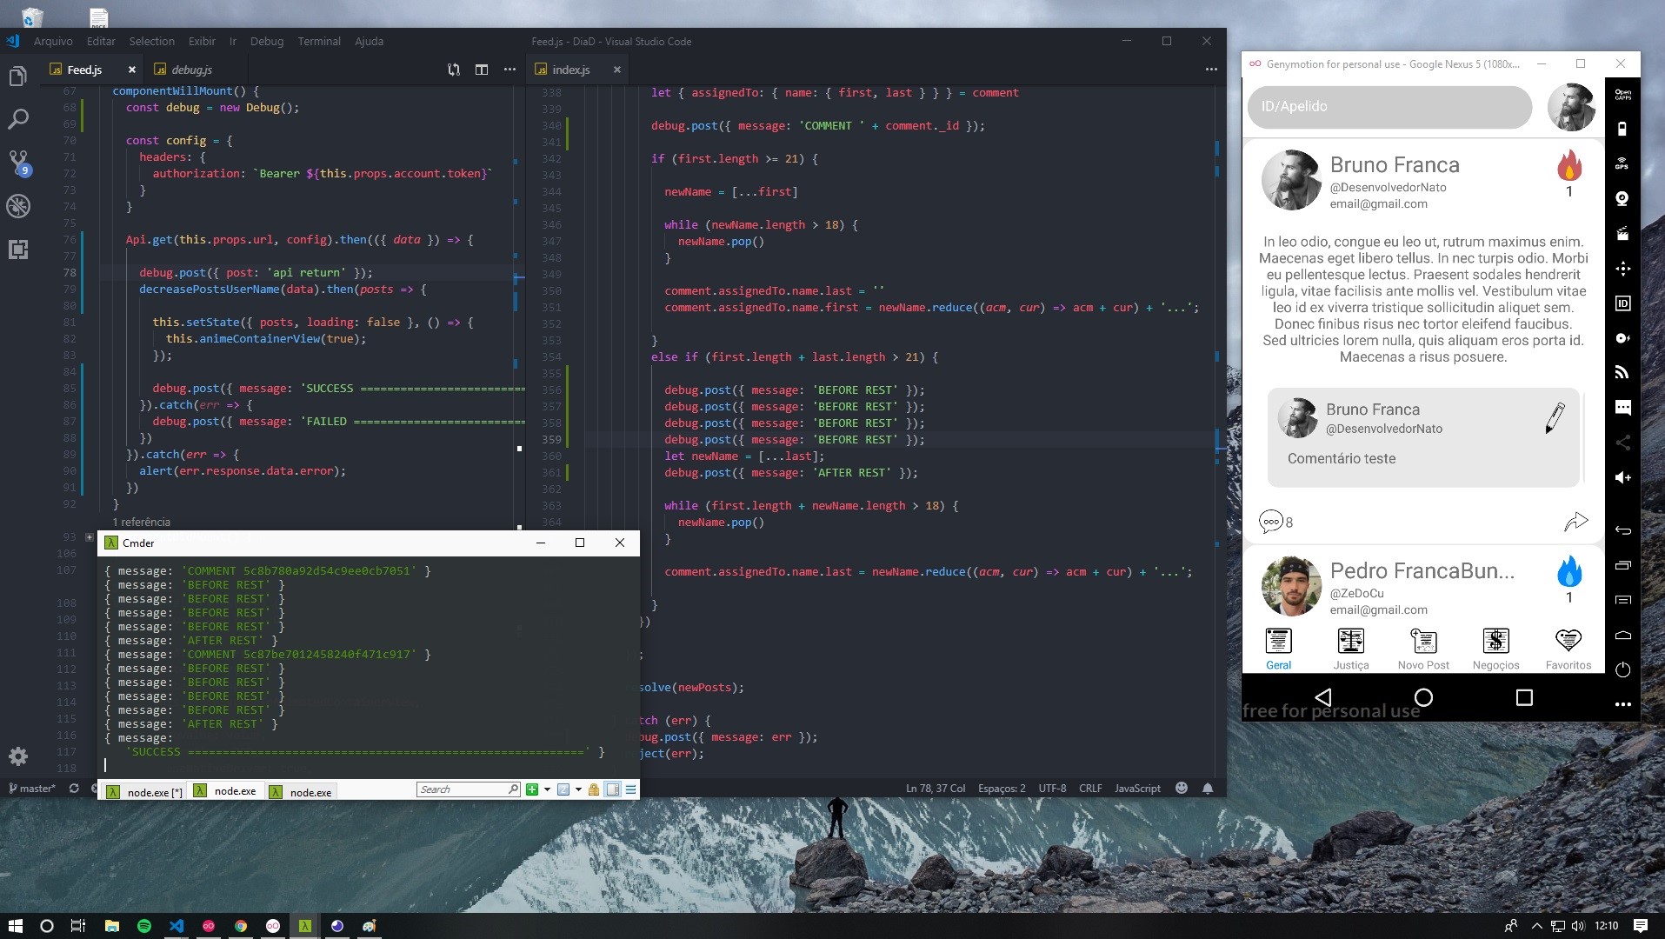
Task: Open the Cmder hamburger menu
Action: coord(629,789)
